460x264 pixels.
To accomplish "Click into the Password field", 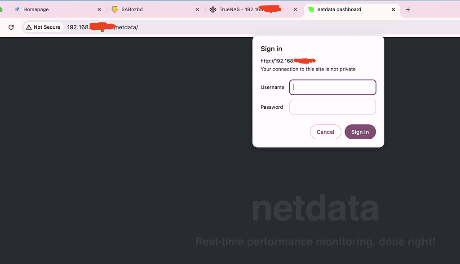I will click(332, 107).
